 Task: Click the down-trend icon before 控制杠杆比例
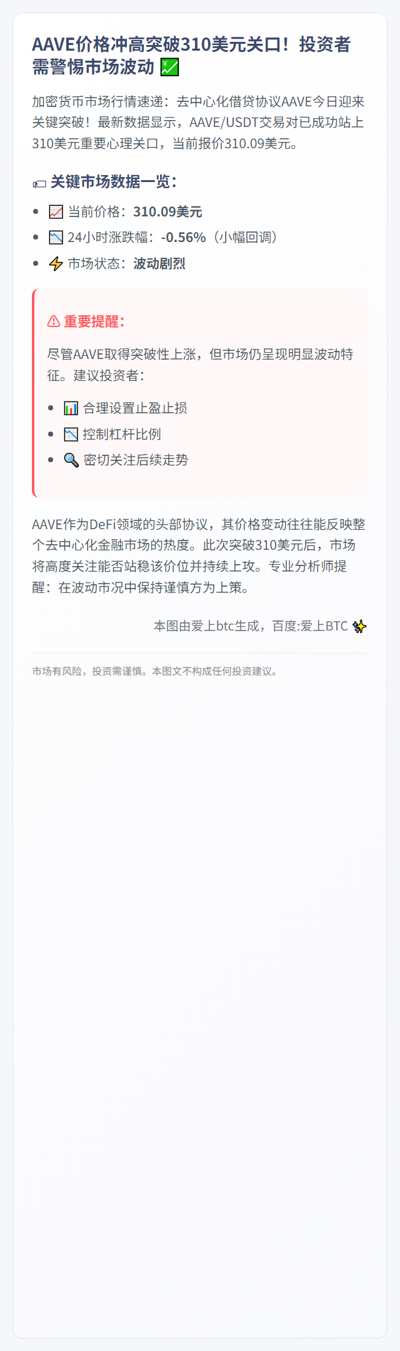[x=71, y=435]
